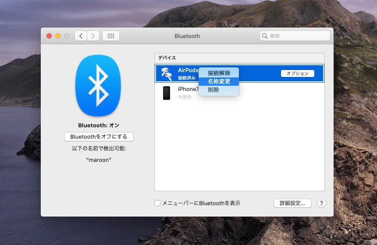
Task: Select 名称変更 in the context menu
Action: point(219,81)
